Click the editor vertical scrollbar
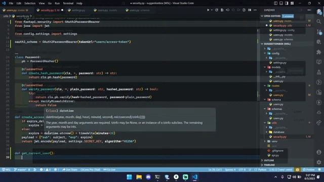 pos(258,65)
